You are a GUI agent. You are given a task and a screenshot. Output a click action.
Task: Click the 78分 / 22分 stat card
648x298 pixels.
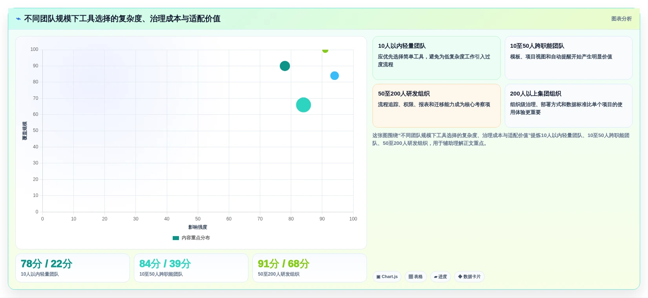click(x=73, y=268)
